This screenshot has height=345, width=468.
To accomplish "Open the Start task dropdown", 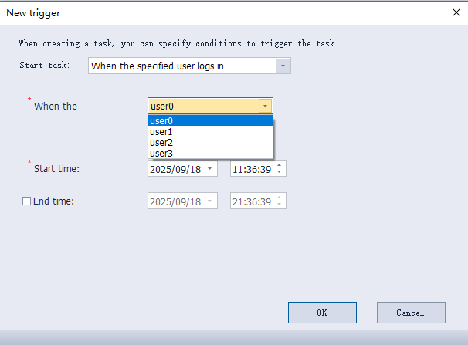I will point(283,66).
